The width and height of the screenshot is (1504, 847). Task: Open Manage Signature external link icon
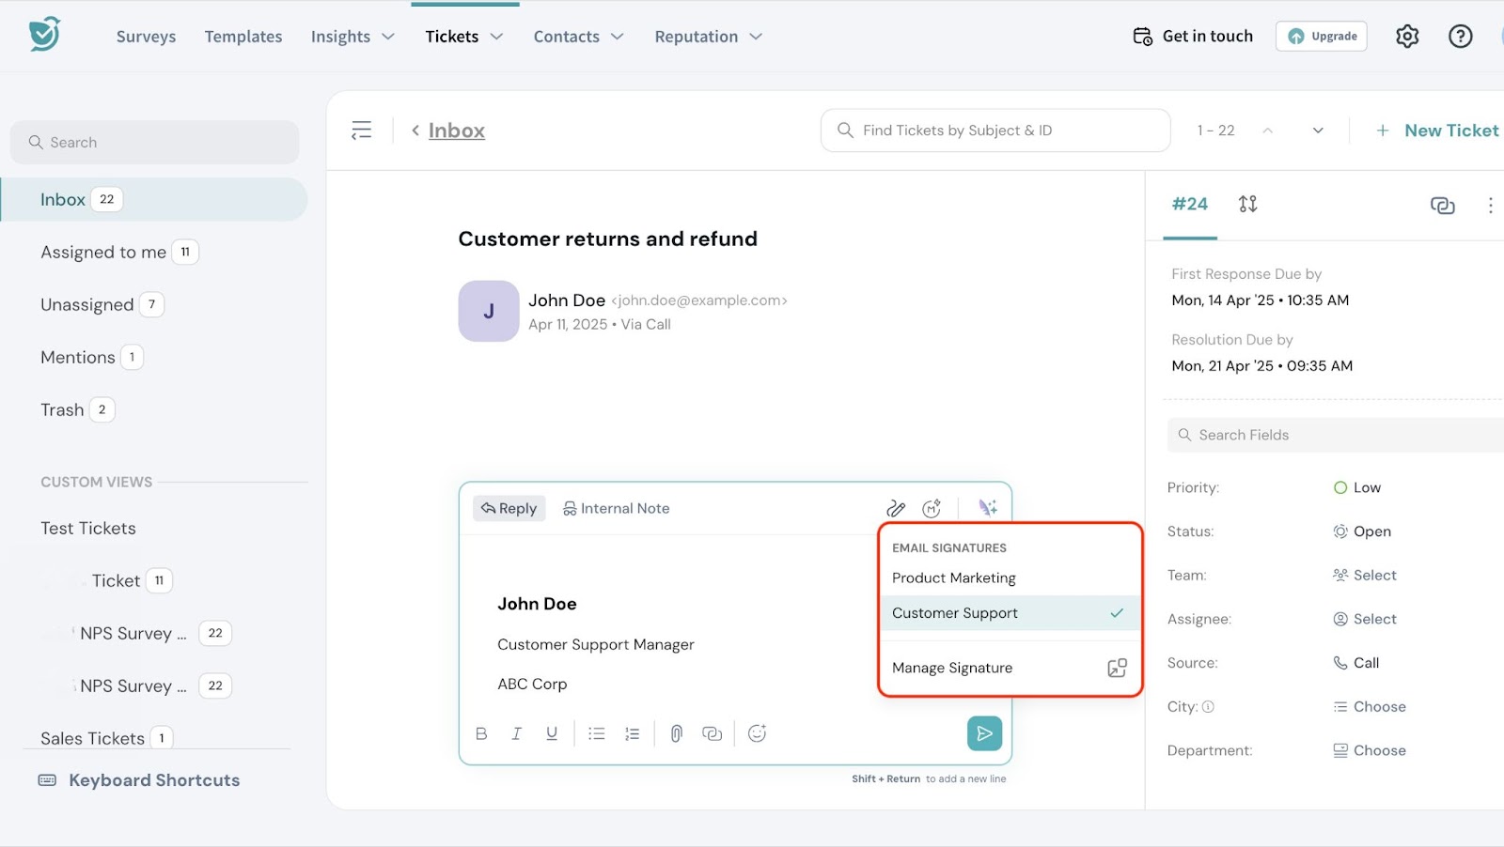point(1117,668)
